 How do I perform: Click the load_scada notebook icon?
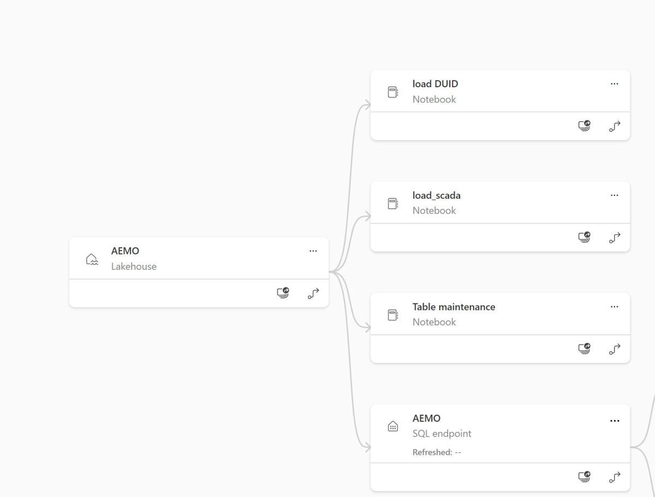click(392, 203)
